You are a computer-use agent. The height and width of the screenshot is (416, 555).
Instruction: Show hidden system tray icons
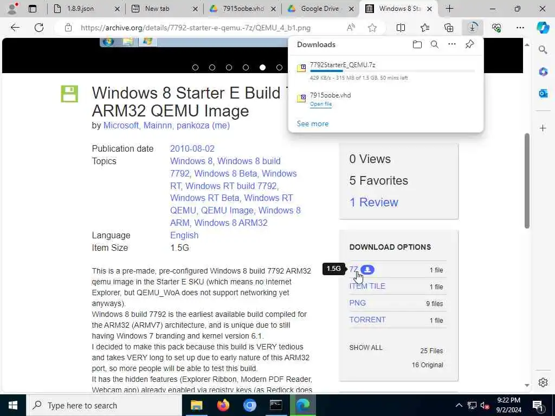tap(459, 405)
